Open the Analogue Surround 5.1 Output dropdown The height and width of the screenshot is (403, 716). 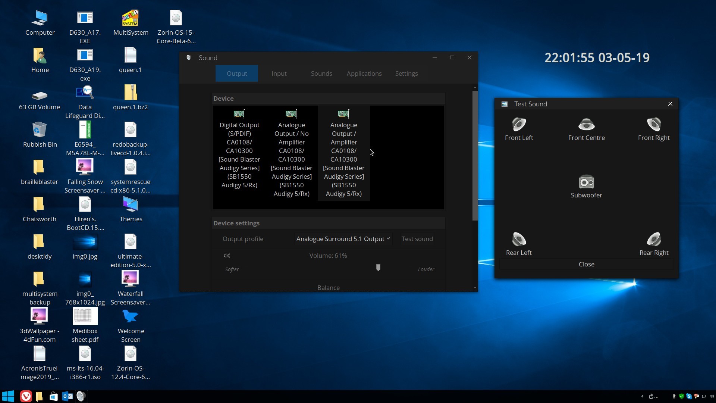(343, 239)
